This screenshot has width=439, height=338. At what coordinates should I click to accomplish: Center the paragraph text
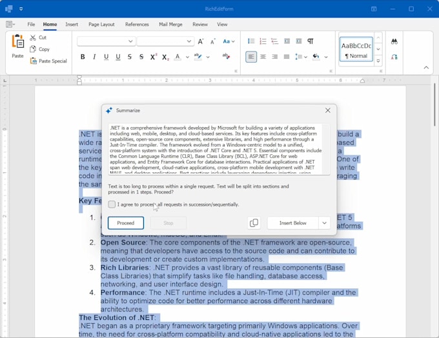click(263, 57)
